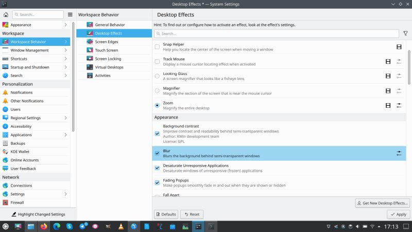Configure the Blur effect settings
412x232 pixels.
[x=399, y=154]
